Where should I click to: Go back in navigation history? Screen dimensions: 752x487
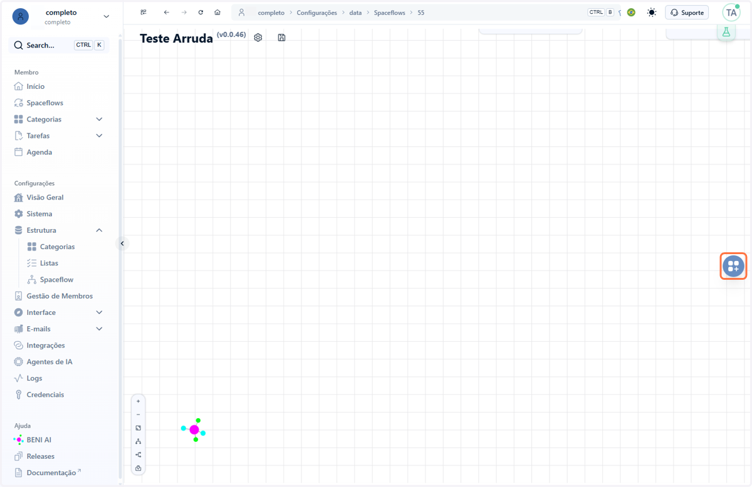click(166, 13)
